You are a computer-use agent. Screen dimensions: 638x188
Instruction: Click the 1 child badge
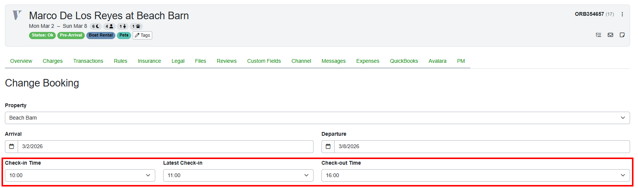123,26
